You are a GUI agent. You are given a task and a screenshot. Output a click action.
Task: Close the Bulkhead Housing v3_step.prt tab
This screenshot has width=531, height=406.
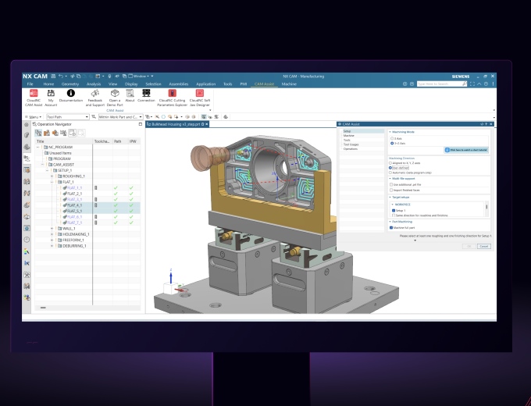pyautogui.click(x=207, y=124)
